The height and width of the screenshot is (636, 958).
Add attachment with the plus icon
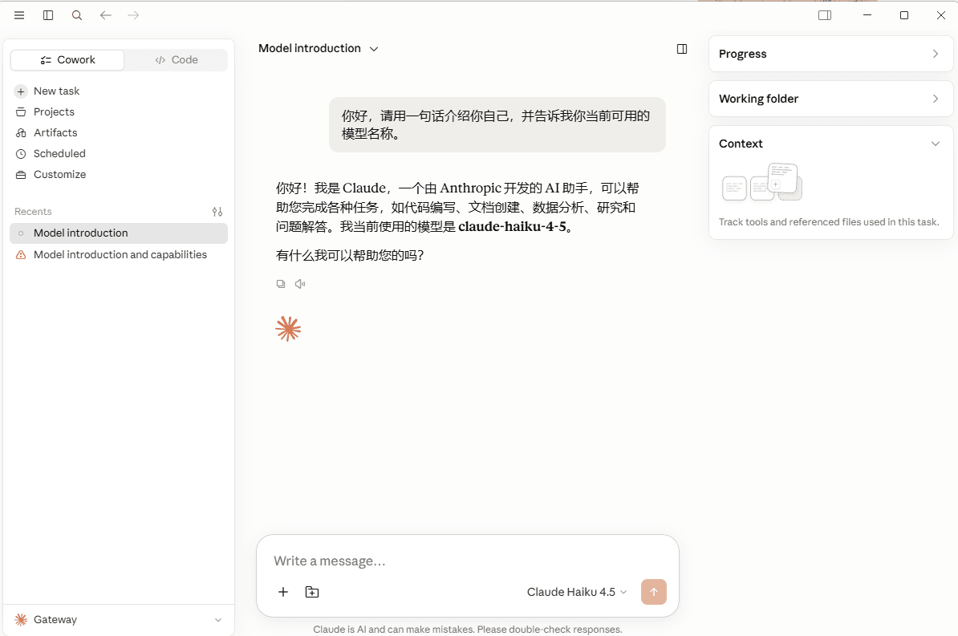coord(283,592)
